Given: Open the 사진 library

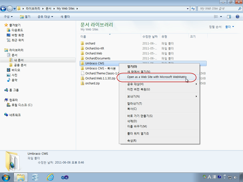Looking at the screenshot, I should coord(14,75).
